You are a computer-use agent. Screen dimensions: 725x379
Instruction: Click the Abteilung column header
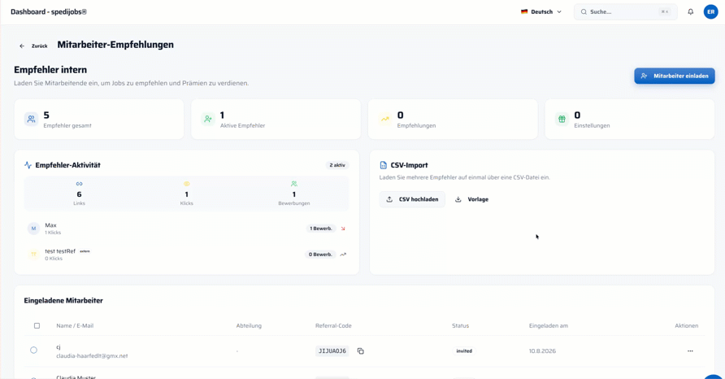point(249,326)
